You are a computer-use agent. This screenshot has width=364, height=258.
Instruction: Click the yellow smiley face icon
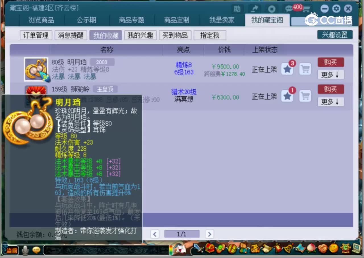(334, 248)
